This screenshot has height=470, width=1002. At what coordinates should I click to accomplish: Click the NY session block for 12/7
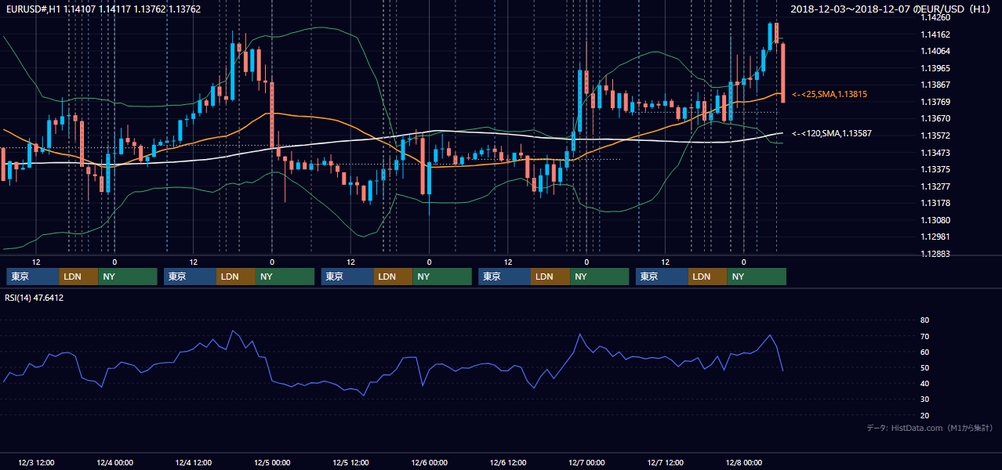(757, 277)
